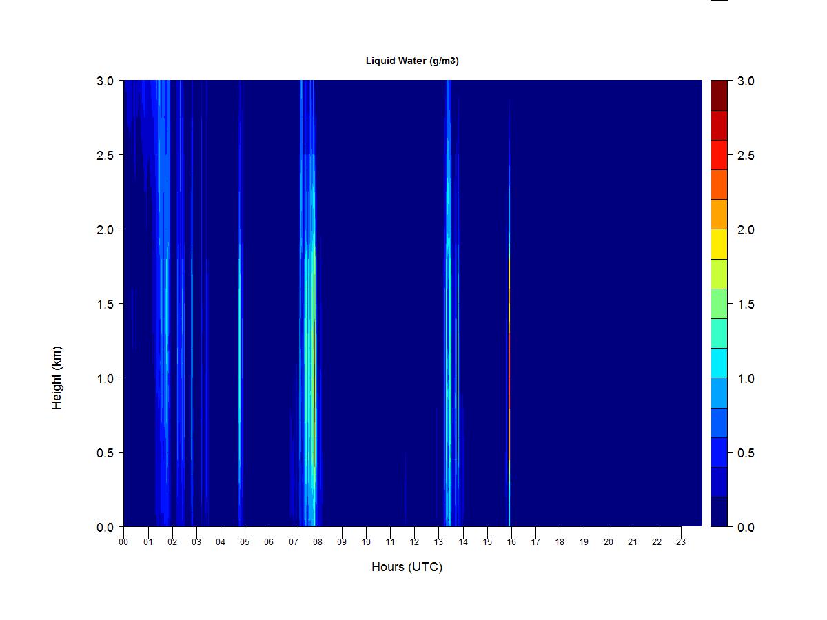Select the cyan colorbar segment near 1.0
Screen dimensions: 827x620
click(719, 363)
